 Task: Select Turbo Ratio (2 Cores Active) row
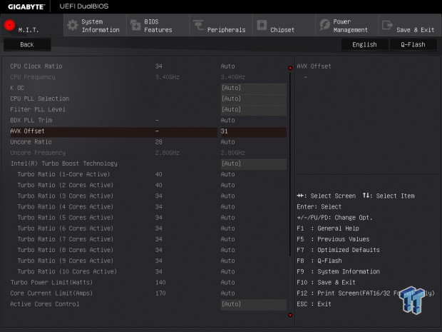(x=148, y=185)
